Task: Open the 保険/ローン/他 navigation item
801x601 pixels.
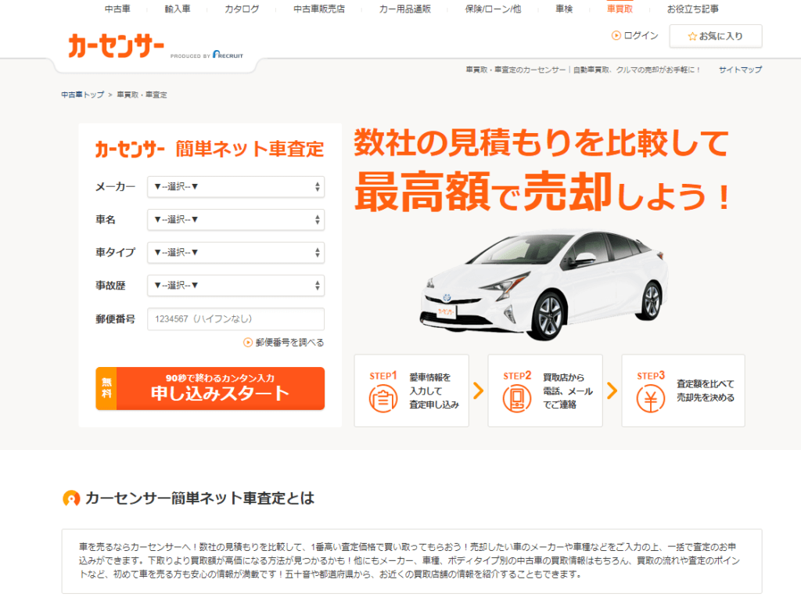Action: pos(493,9)
